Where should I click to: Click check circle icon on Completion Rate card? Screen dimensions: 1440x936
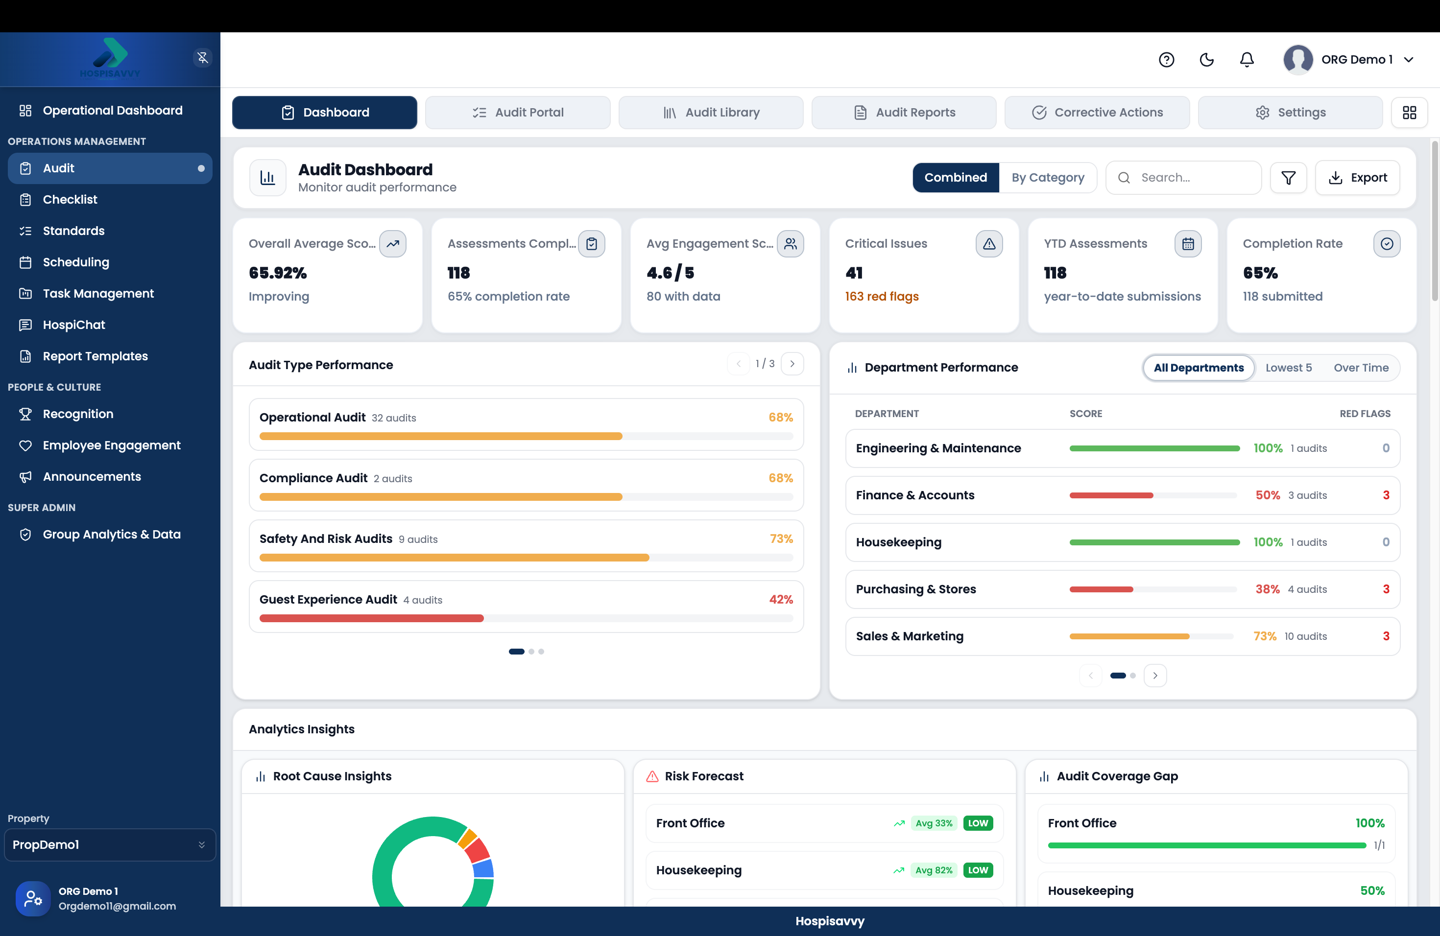tap(1387, 244)
